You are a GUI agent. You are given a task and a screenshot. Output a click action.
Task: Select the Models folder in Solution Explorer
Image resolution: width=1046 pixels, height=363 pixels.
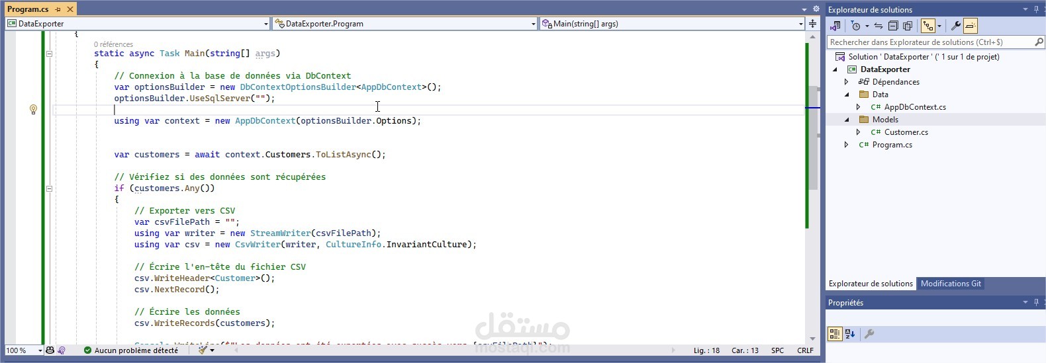[885, 120]
